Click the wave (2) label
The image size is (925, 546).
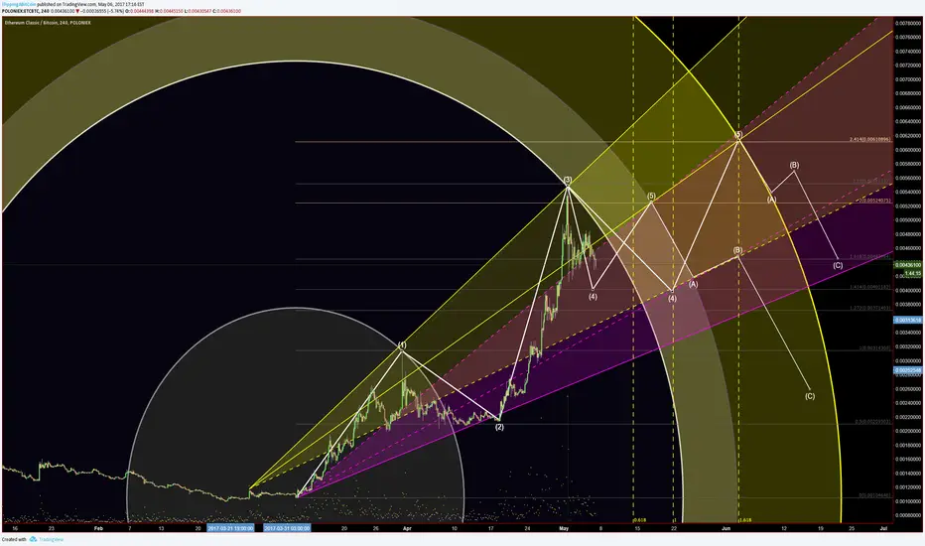coord(499,427)
